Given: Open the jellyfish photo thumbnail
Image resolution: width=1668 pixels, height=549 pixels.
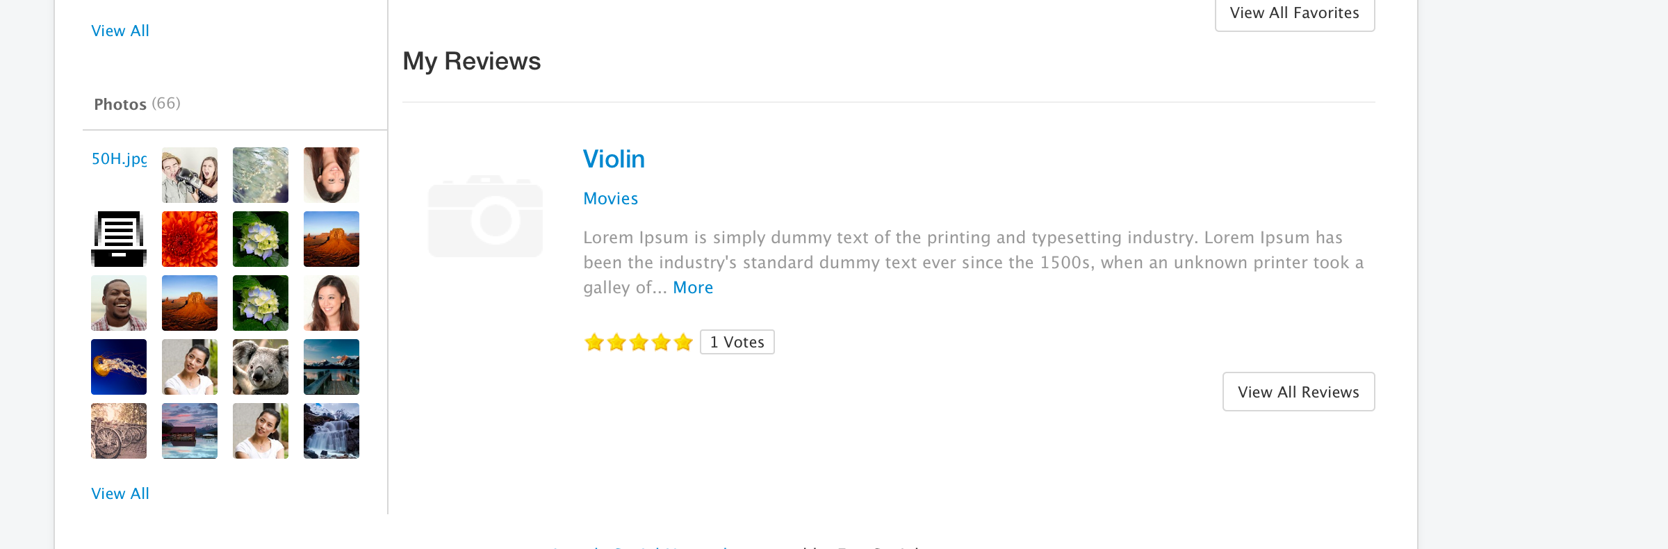Looking at the screenshot, I should pos(119,367).
